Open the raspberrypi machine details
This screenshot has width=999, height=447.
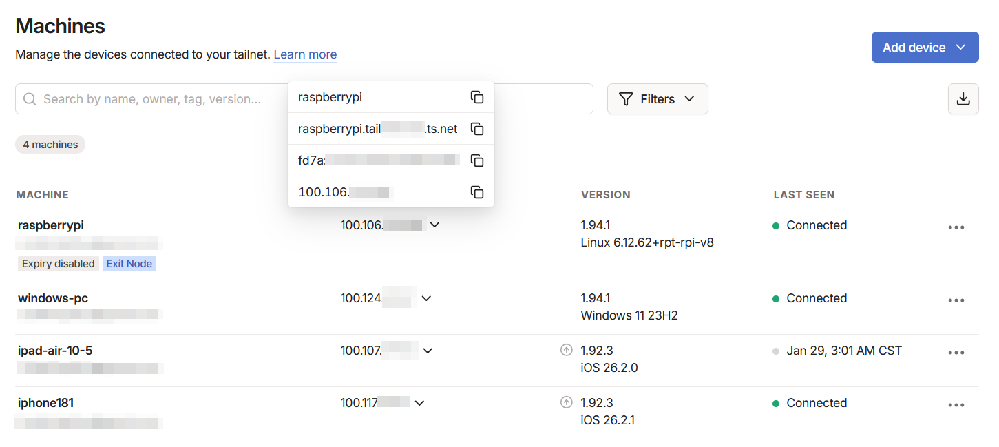51,225
